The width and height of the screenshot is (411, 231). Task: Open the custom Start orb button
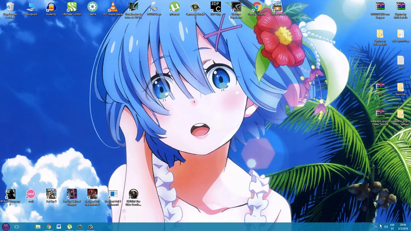coord(6,227)
